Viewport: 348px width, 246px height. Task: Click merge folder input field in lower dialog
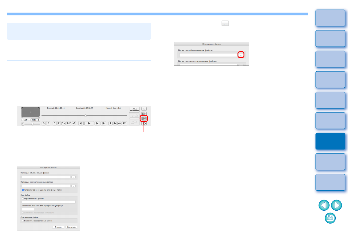[46, 177]
